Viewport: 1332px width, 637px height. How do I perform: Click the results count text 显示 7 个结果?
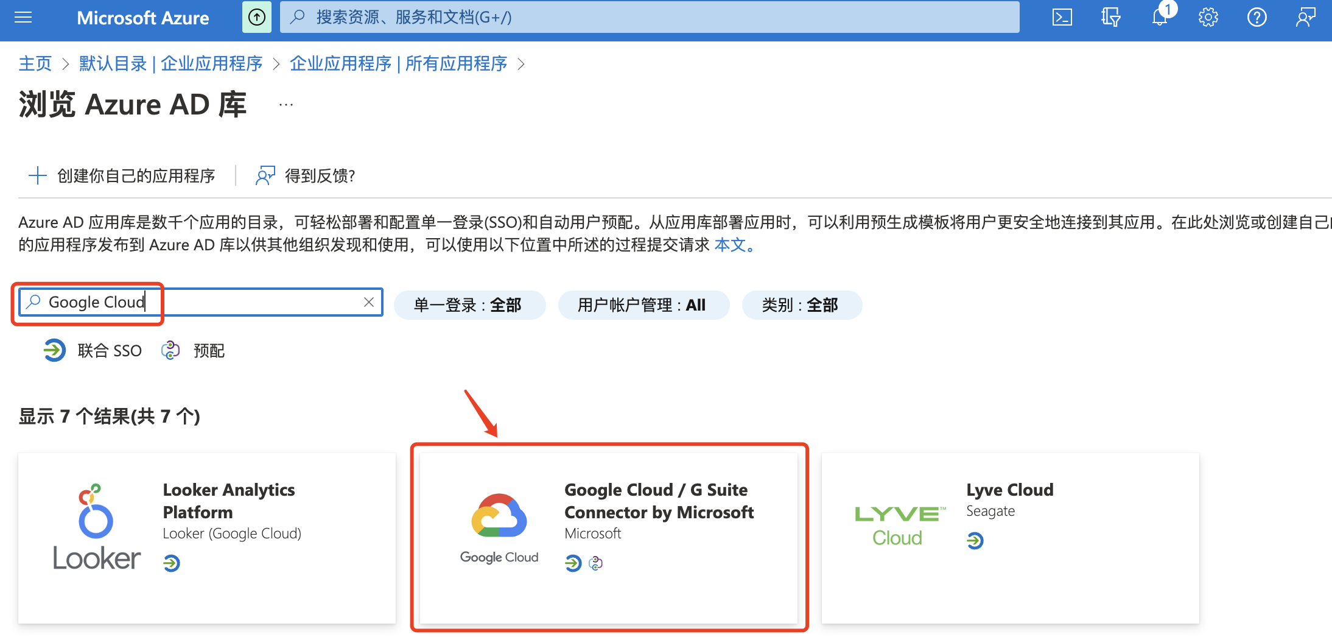click(109, 417)
